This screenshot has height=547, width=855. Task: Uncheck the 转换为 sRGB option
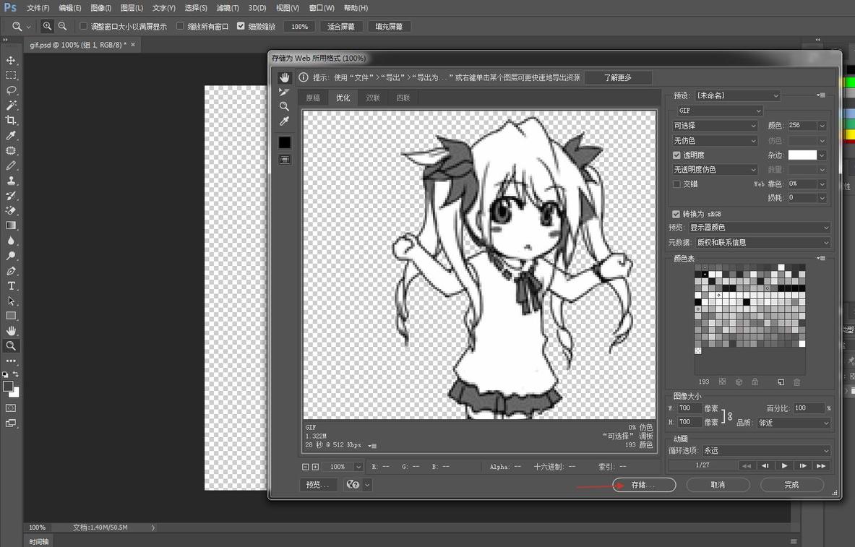pyautogui.click(x=676, y=214)
